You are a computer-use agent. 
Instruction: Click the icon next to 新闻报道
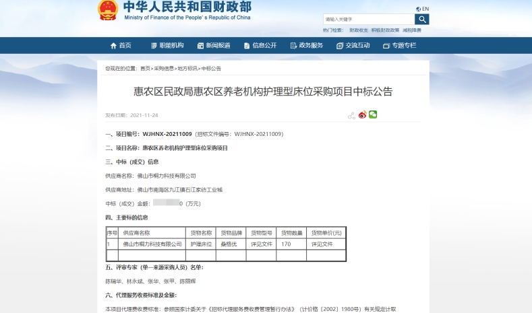pyautogui.click(x=200, y=46)
